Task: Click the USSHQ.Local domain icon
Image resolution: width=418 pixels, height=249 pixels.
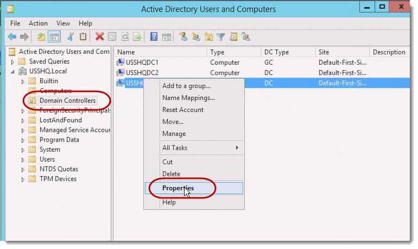Action: point(22,71)
